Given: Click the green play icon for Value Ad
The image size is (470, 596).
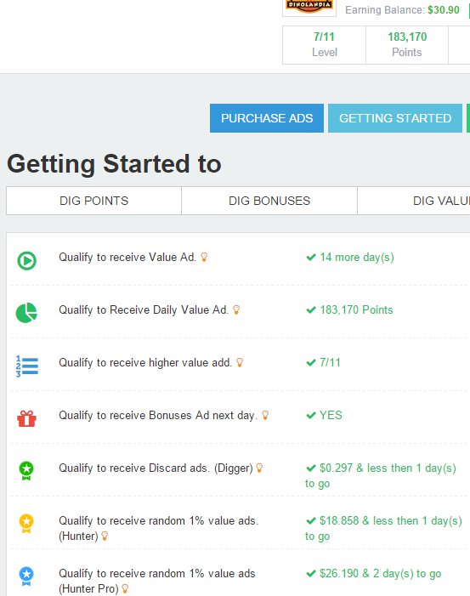Looking at the screenshot, I should (26, 261).
